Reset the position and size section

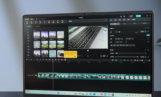click(145, 28)
